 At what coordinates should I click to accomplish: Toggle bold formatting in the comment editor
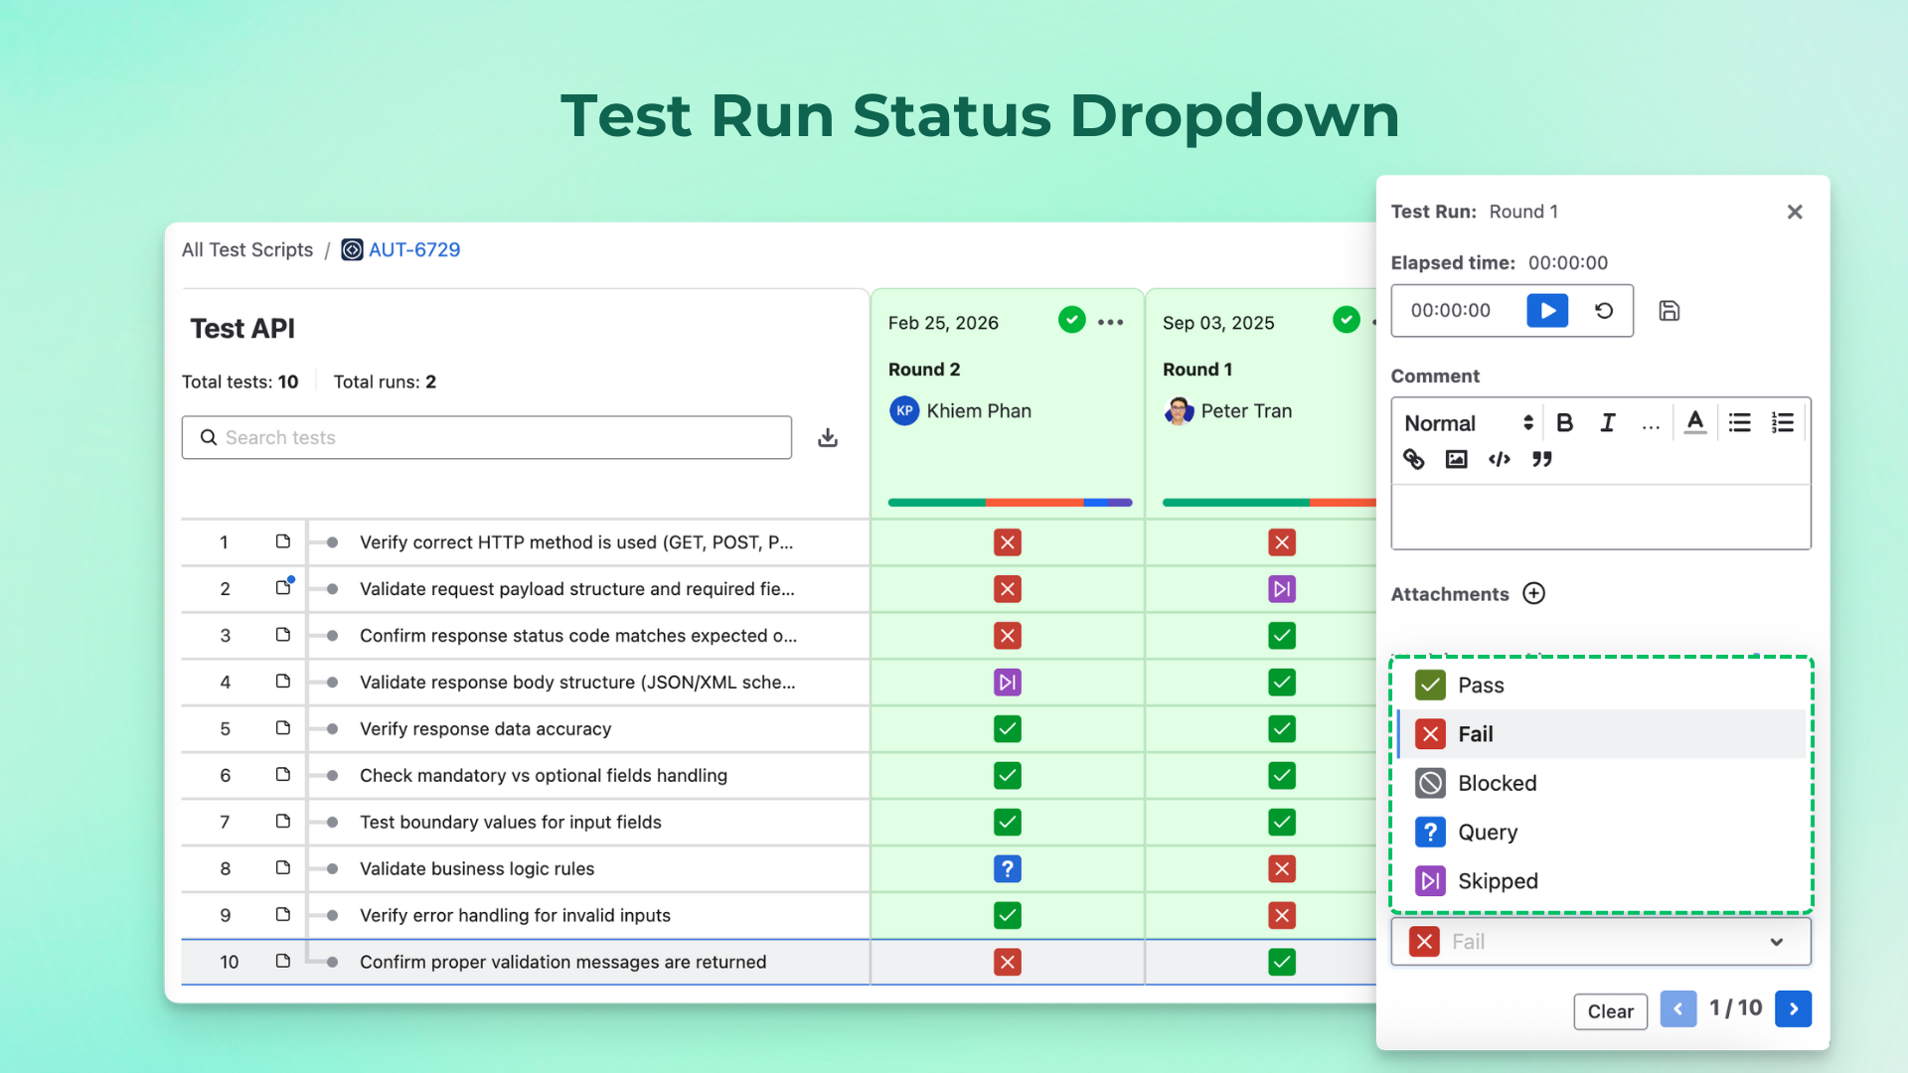pyautogui.click(x=1565, y=422)
